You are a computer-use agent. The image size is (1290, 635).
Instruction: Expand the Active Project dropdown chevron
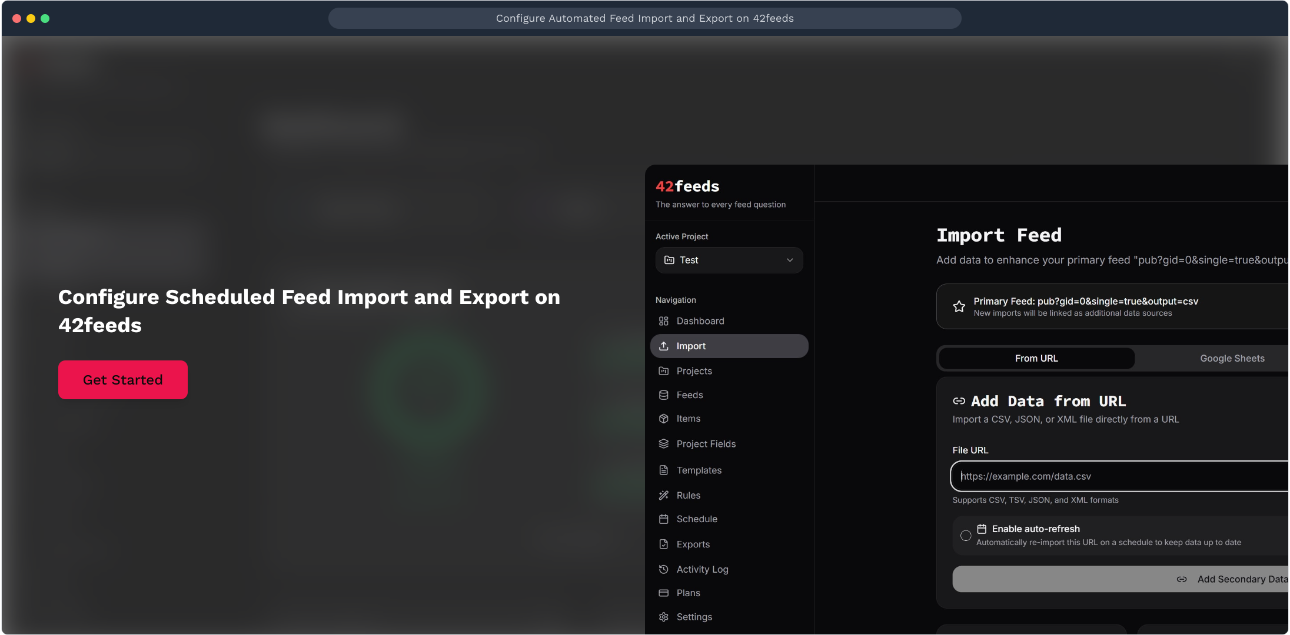790,260
